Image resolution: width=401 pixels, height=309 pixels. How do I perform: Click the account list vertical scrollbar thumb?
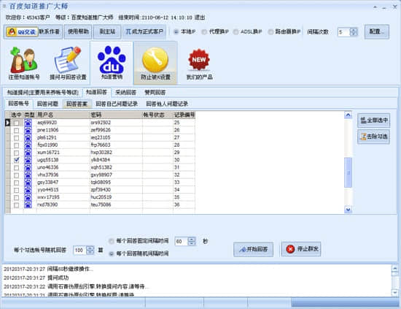coord(348,172)
